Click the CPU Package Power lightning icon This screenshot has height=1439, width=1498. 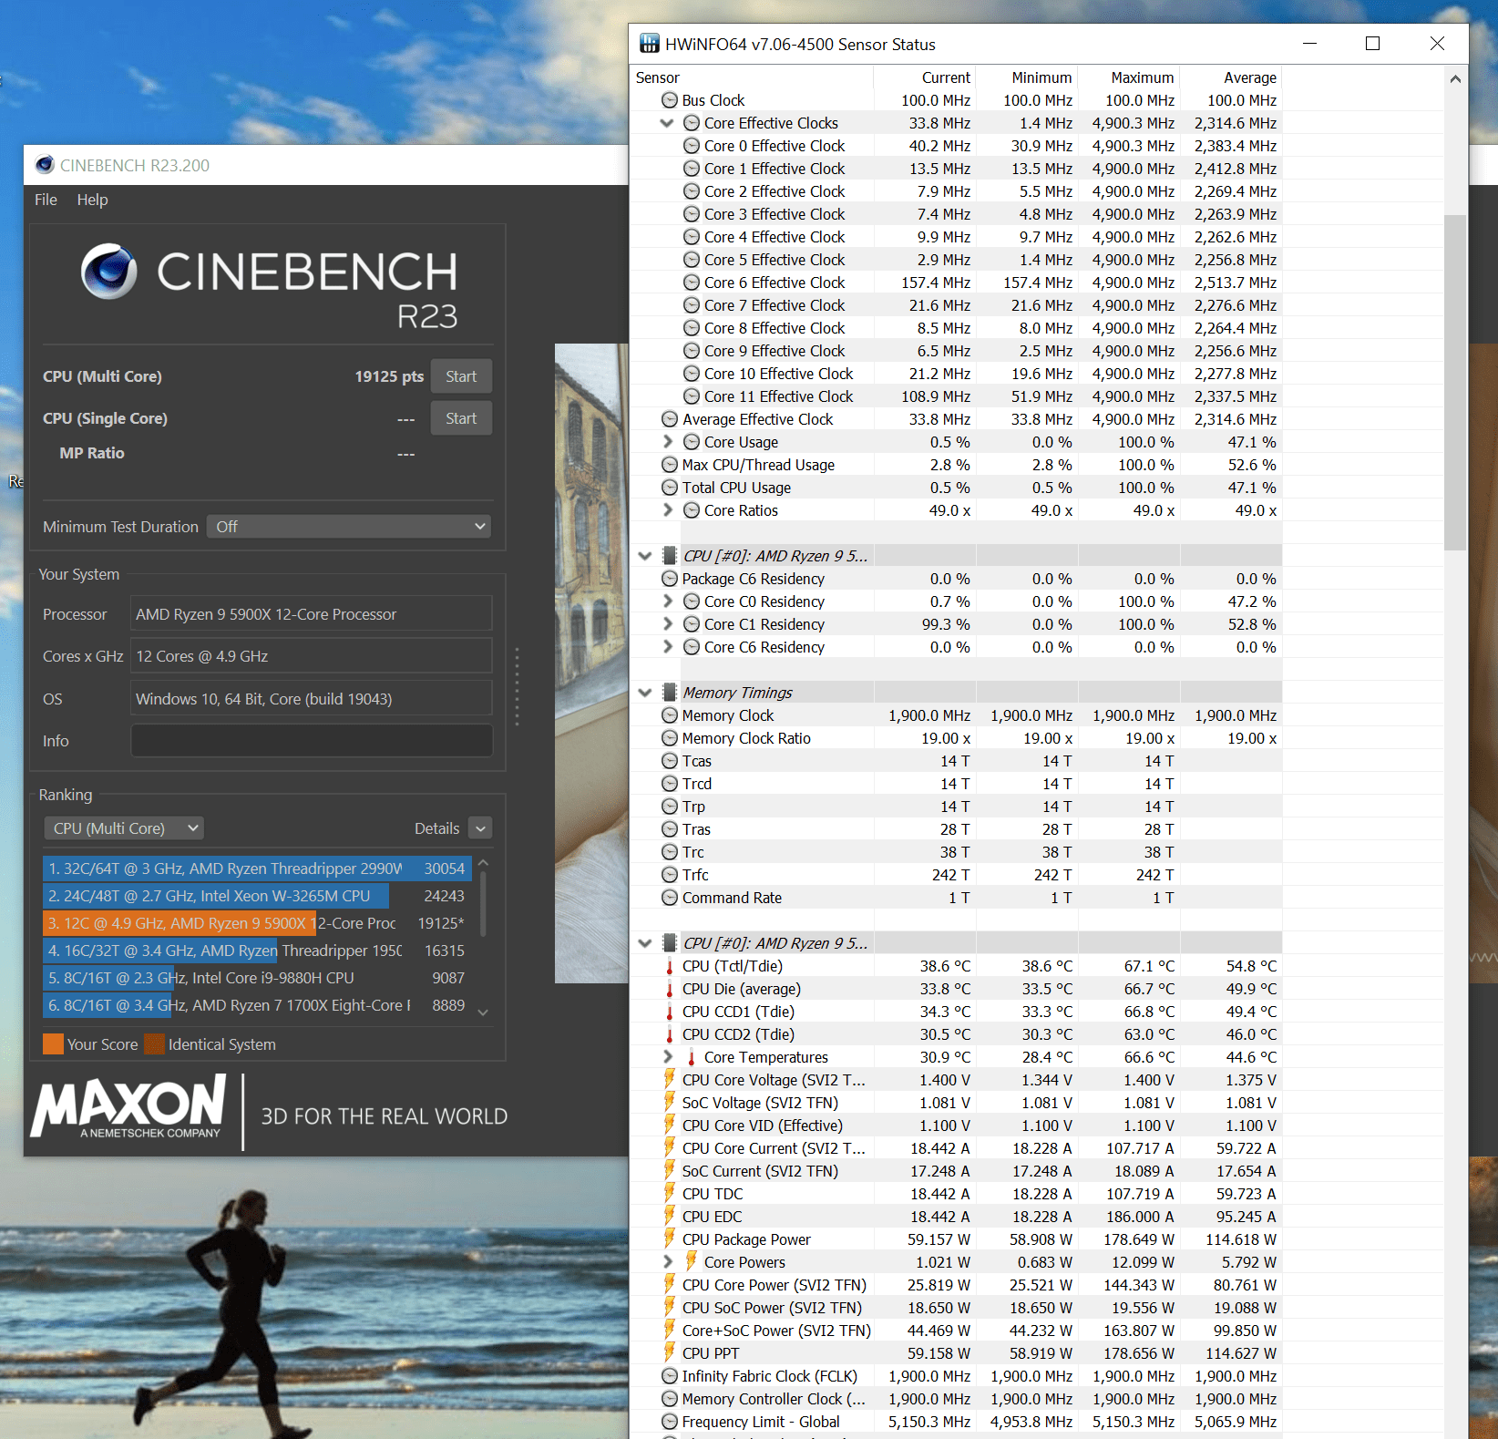[670, 1239]
